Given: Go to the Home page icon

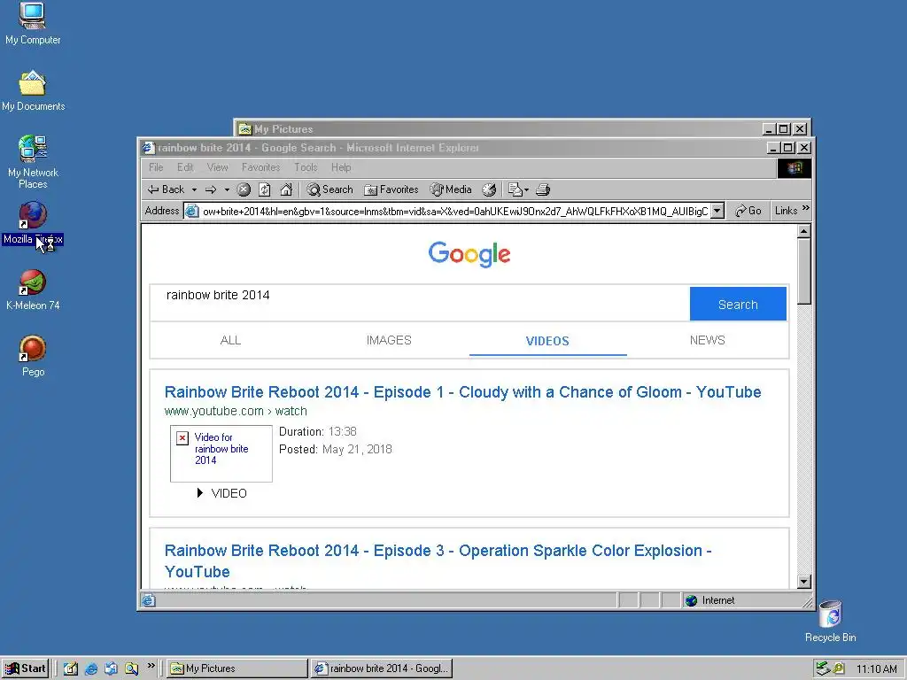Looking at the screenshot, I should click(x=286, y=189).
